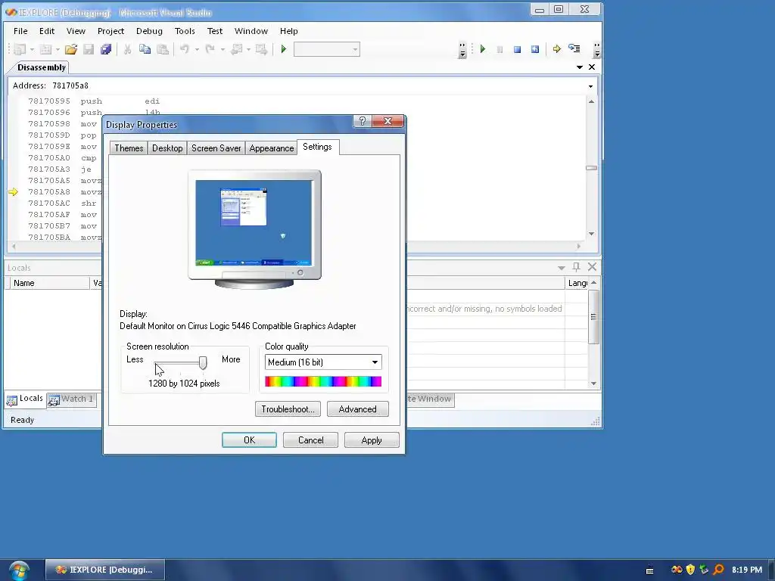Click the color quality spectrum bar

click(323, 381)
